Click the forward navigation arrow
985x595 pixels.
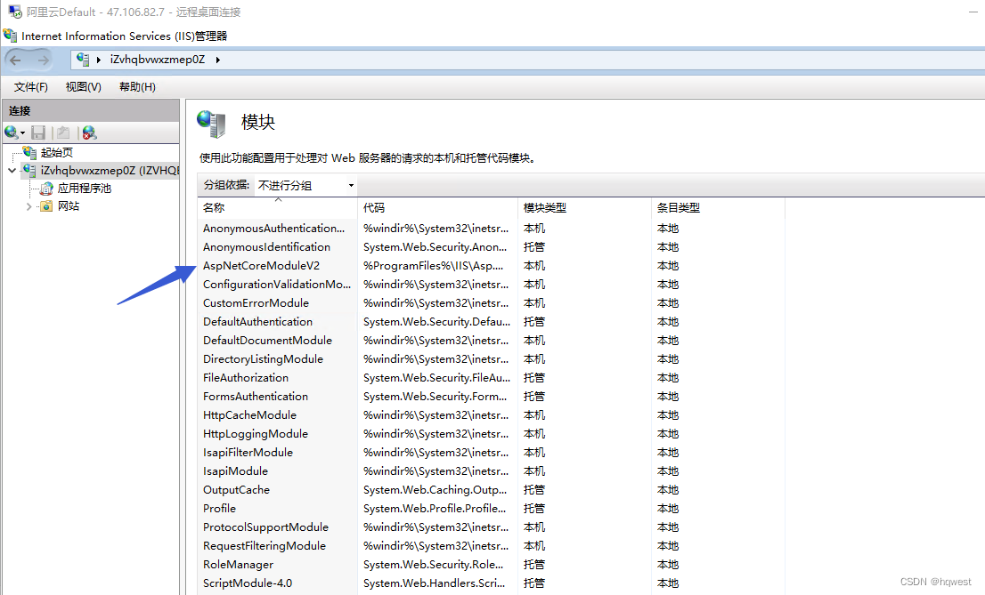(43, 60)
